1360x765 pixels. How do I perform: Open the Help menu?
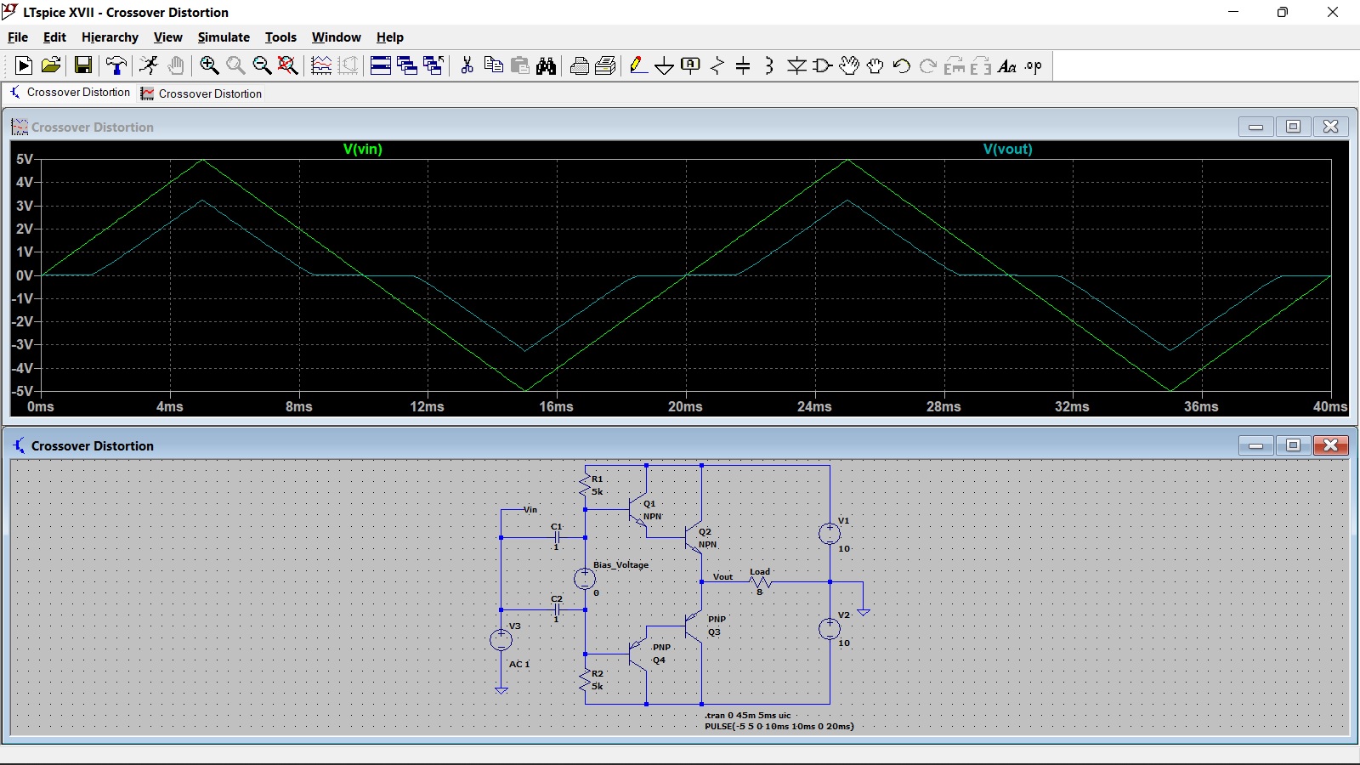390,37
